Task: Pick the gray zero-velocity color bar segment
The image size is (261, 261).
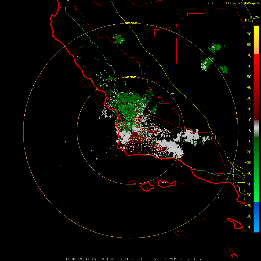Action: coord(256,128)
